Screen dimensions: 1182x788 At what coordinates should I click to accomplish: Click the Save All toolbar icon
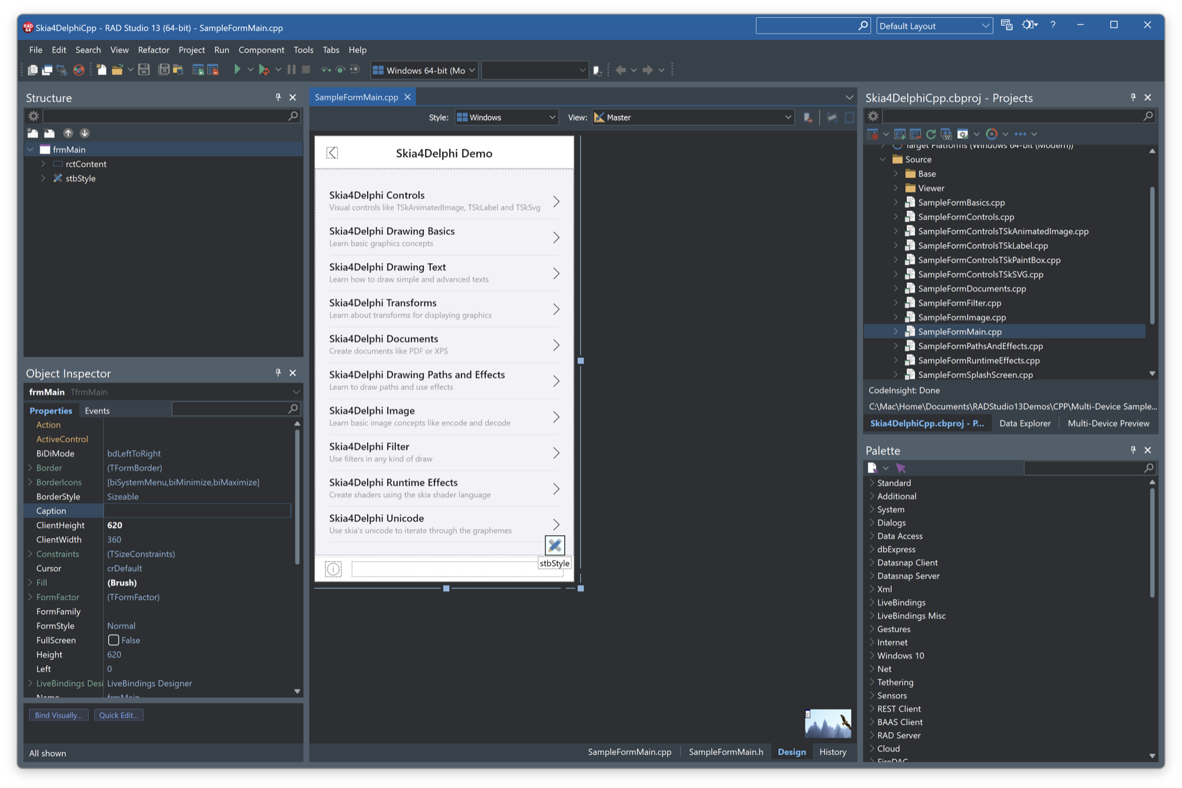click(164, 70)
